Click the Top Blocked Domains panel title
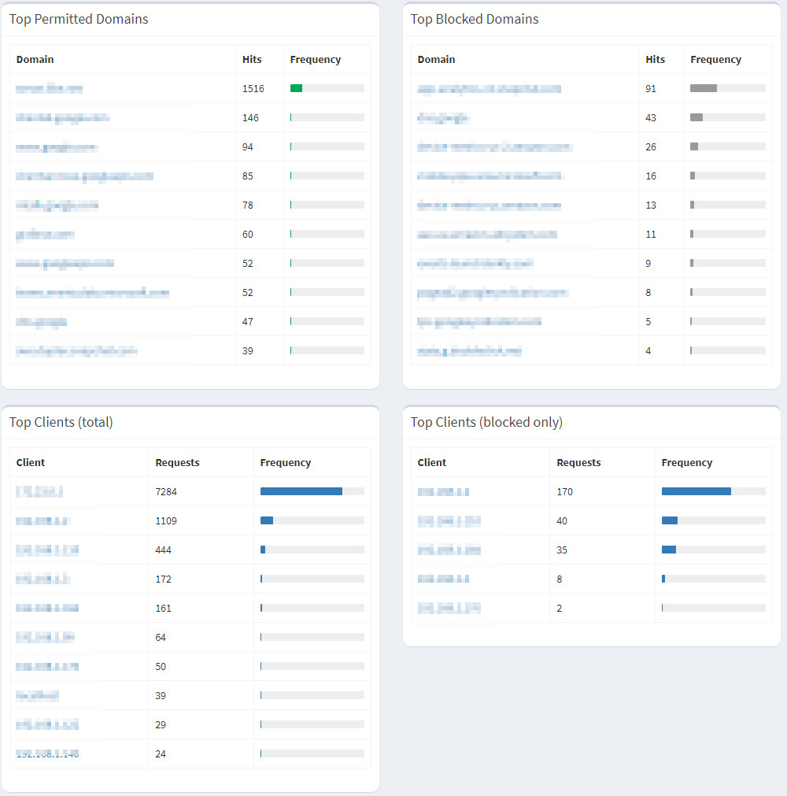 (475, 20)
